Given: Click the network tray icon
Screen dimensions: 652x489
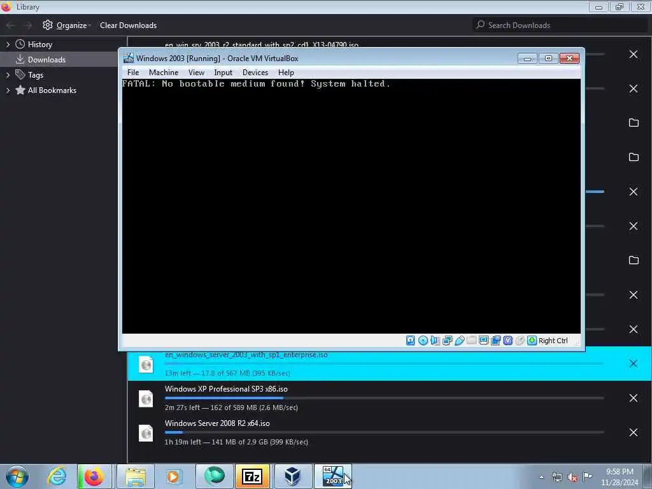Looking at the screenshot, I should tap(556, 477).
